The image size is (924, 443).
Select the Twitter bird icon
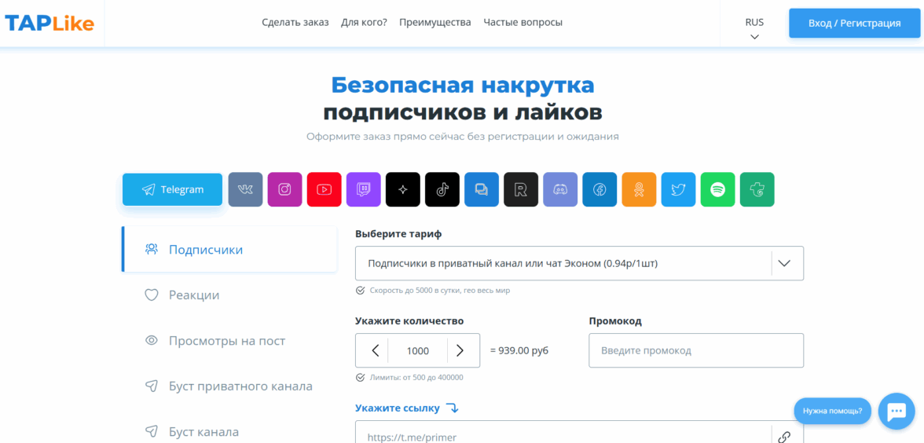point(678,189)
